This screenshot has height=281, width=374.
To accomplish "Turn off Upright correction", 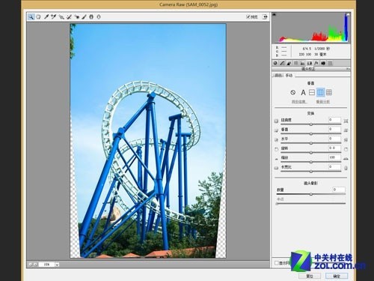I will click(293, 92).
